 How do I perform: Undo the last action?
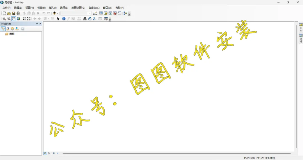(44, 13)
